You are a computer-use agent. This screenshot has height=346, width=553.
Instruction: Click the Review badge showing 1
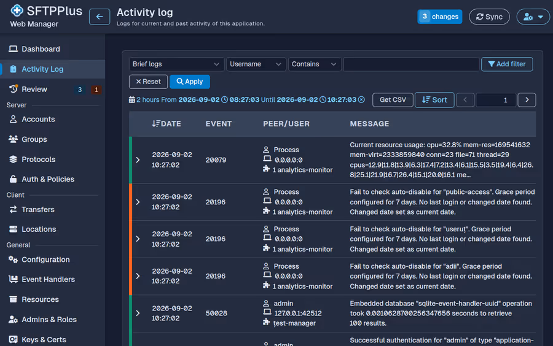click(x=96, y=90)
